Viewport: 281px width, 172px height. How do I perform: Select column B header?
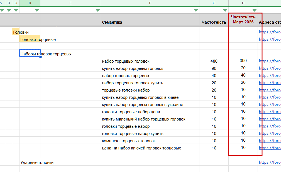coord(9,3)
